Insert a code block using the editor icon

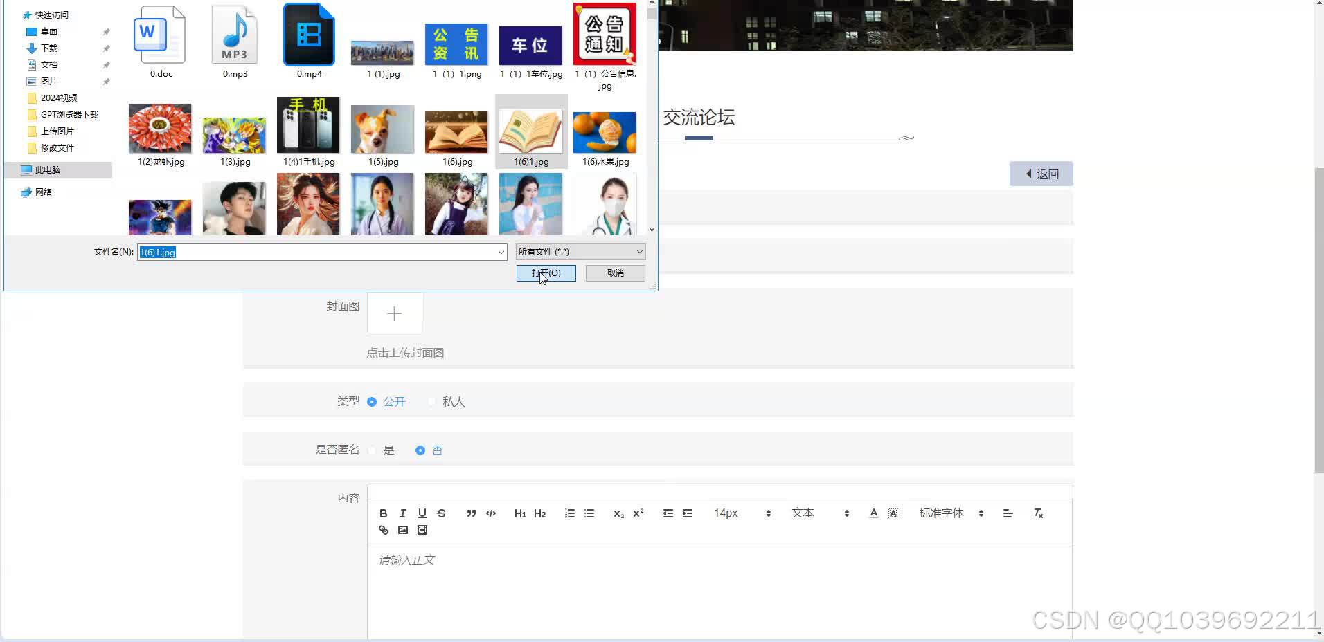pos(490,513)
